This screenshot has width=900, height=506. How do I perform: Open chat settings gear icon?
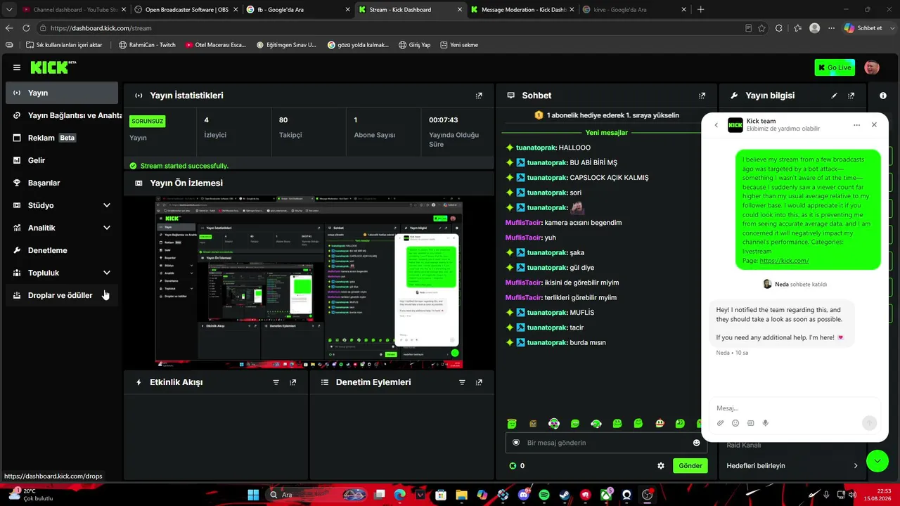click(661, 465)
